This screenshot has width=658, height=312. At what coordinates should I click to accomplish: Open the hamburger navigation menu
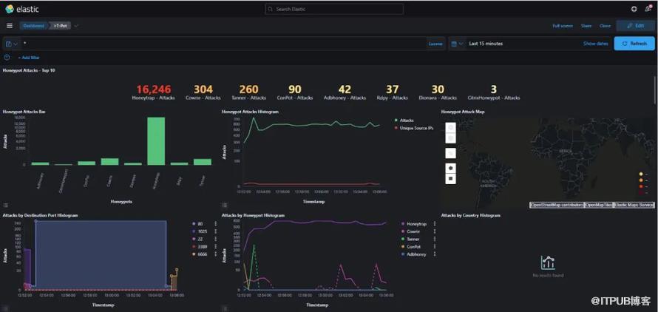10,25
